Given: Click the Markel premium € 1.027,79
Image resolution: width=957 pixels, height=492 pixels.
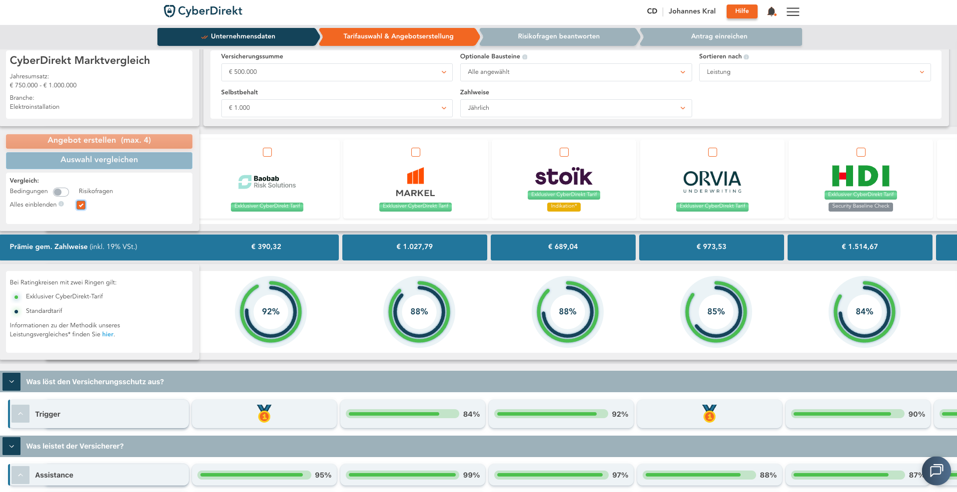Looking at the screenshot, I should (415, 247).
